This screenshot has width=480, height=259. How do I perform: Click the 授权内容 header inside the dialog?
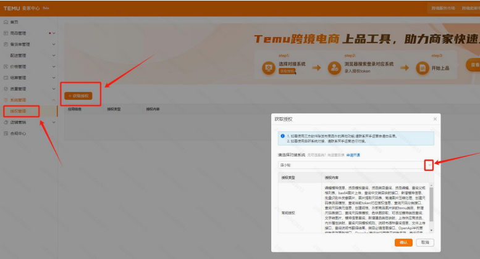pyautogui.click(x=332, y=178)
